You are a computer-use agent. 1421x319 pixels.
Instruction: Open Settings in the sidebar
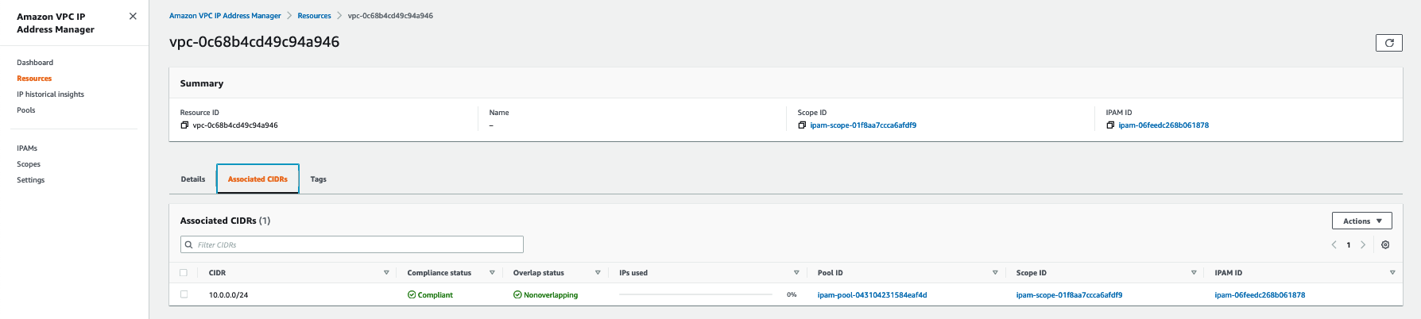31,180
